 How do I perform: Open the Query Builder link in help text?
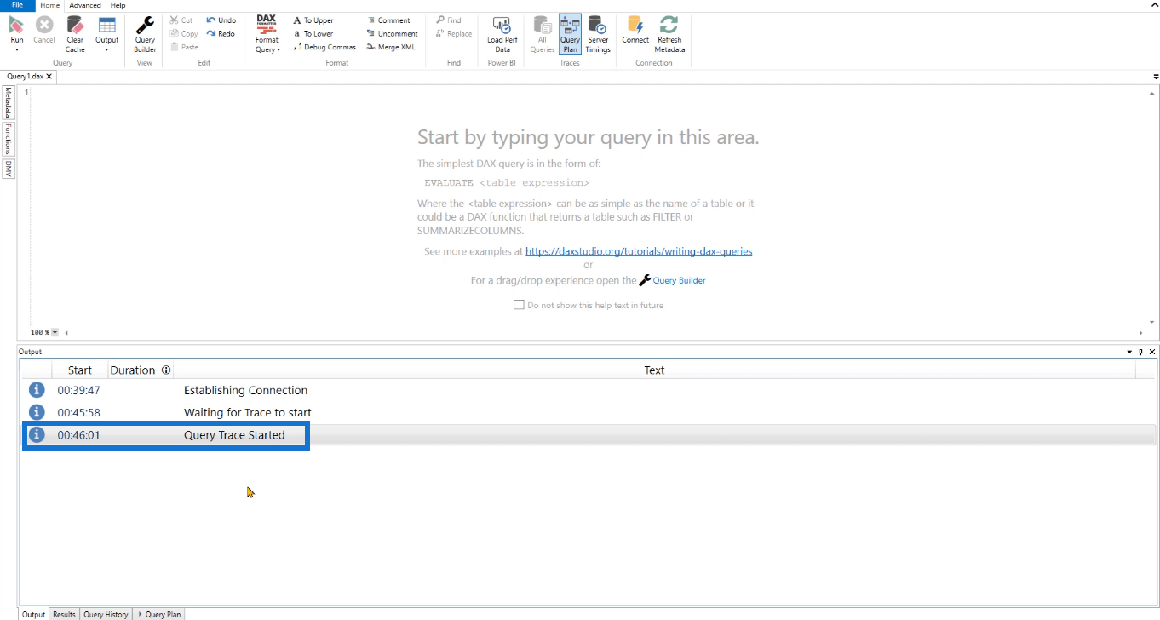679,280
